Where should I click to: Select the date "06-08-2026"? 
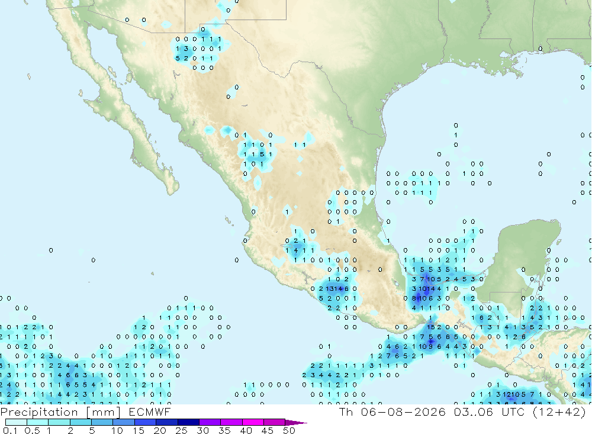click(x=403, y=412)
